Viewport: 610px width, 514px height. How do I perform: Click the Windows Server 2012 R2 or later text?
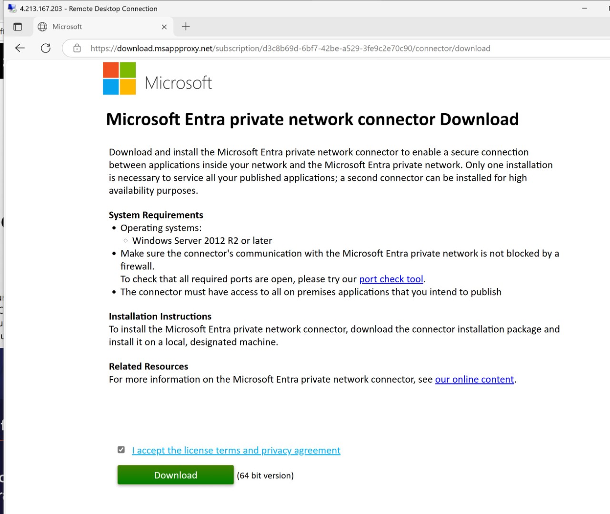point(202,241)
